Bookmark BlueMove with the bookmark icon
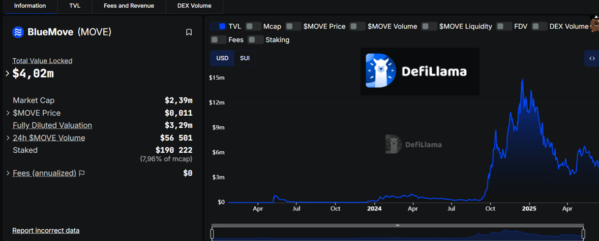 click(x=189, y=32)
